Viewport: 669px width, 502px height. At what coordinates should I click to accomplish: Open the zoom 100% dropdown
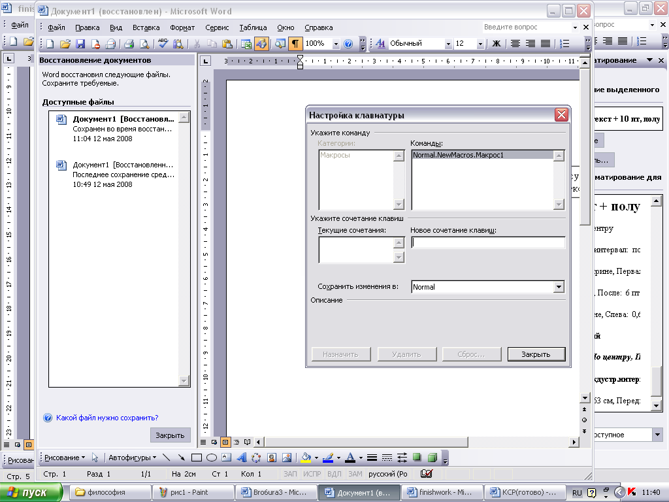(336, 44)
